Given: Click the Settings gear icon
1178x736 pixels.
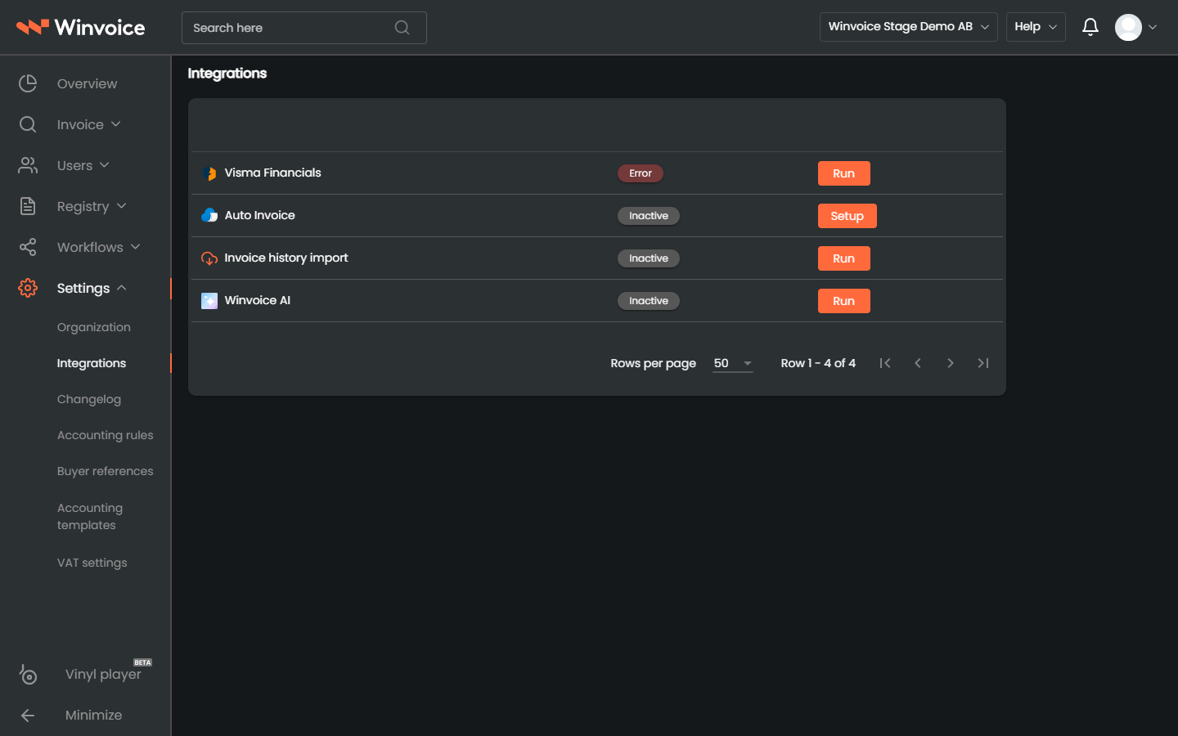Looking at the screenshot, I should pos(28,288).
